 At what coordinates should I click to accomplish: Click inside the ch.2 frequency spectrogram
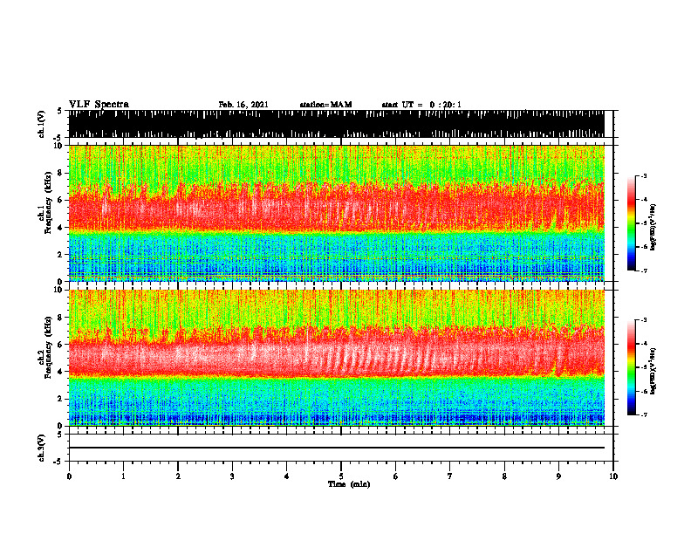click(x=336, y=358)
